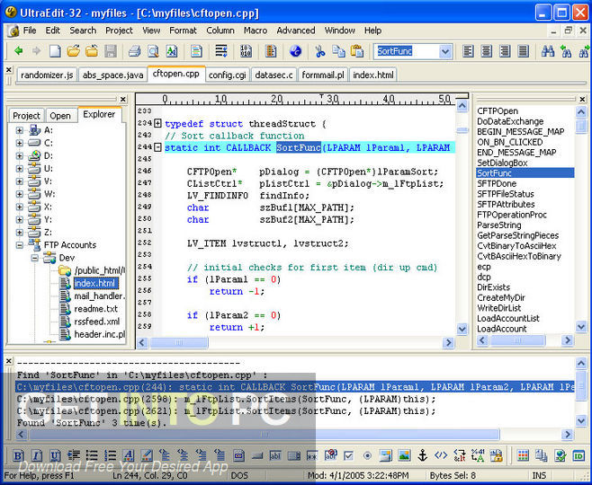Expand the Z: drive node
Screen dimensions: 592x485
pos(19,233)
